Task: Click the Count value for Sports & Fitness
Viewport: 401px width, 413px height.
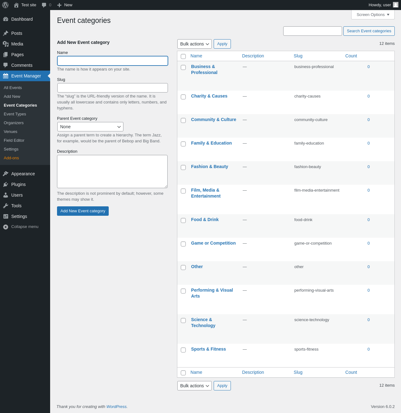Action: (368, 349)
